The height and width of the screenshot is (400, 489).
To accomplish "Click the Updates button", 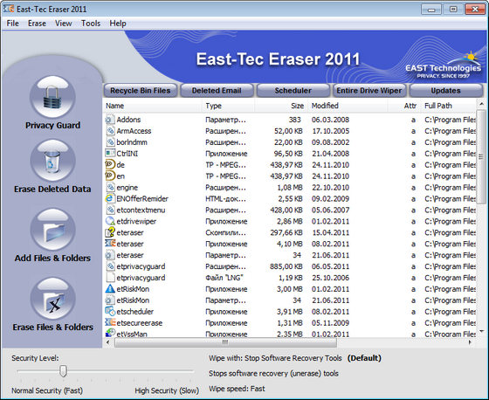I will (x=446, y=91).
